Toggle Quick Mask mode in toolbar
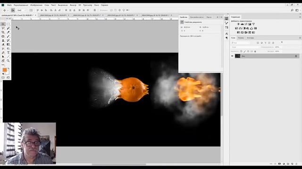 (x=3, y=77)
